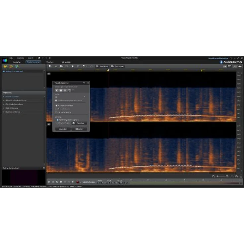This screenshot has height=244, width=244.
Task: Click the crop selection icon in toolbar
Action: click(78, 66)
